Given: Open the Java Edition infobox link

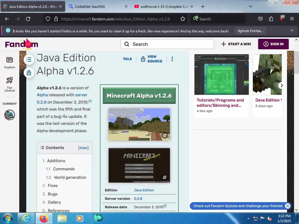Looking at the screenshot, I should click(x=144, y=190).
